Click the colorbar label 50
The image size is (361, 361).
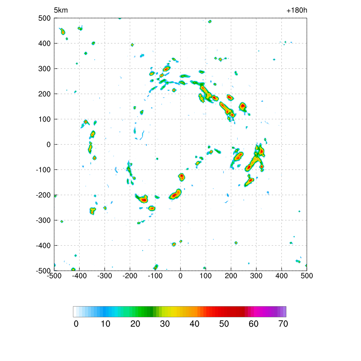pos(224,324)
